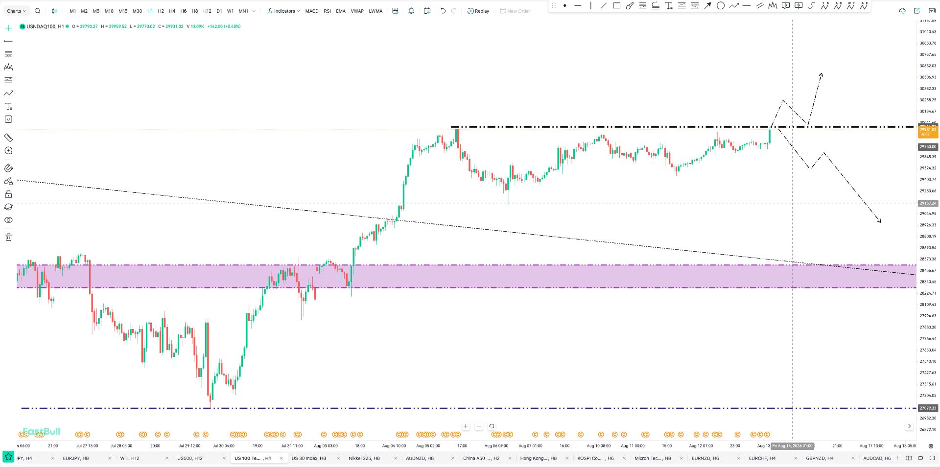The image size is (940, 467).
Task: Click the cloud sync icon
Action: pyautogui.click(x=902, y=11)
